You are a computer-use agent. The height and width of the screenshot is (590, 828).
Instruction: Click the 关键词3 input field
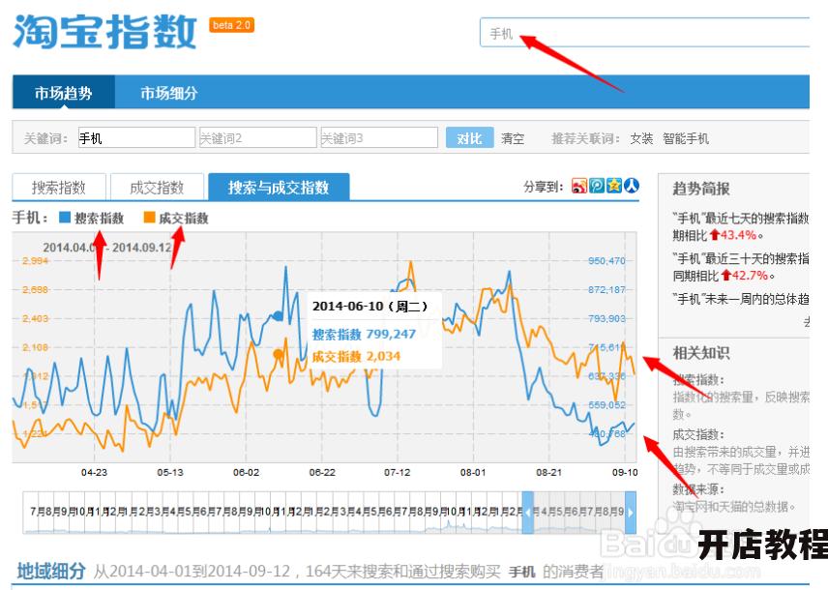pos(379,138)
